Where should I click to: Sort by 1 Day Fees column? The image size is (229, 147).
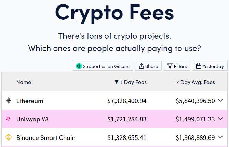coord(133,82)
